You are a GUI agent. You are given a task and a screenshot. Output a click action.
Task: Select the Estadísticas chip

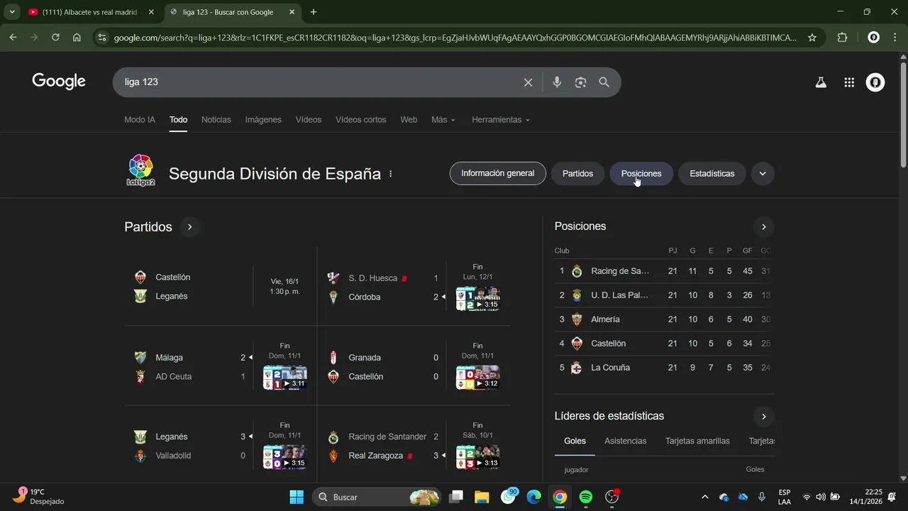(712, 174)
